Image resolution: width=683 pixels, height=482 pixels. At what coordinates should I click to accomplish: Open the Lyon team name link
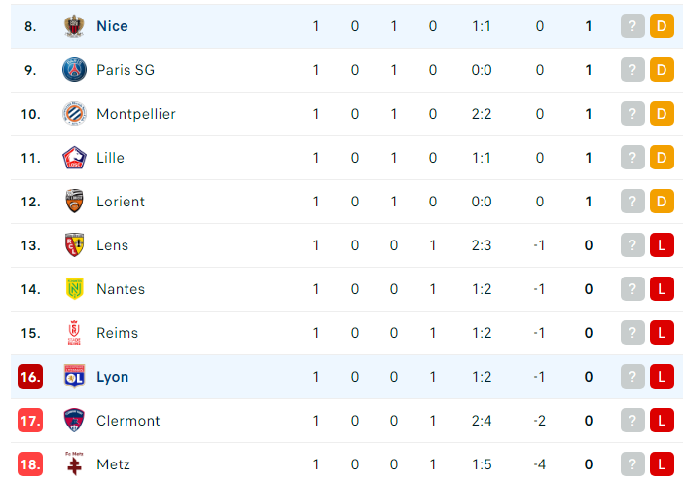(113, 377)
